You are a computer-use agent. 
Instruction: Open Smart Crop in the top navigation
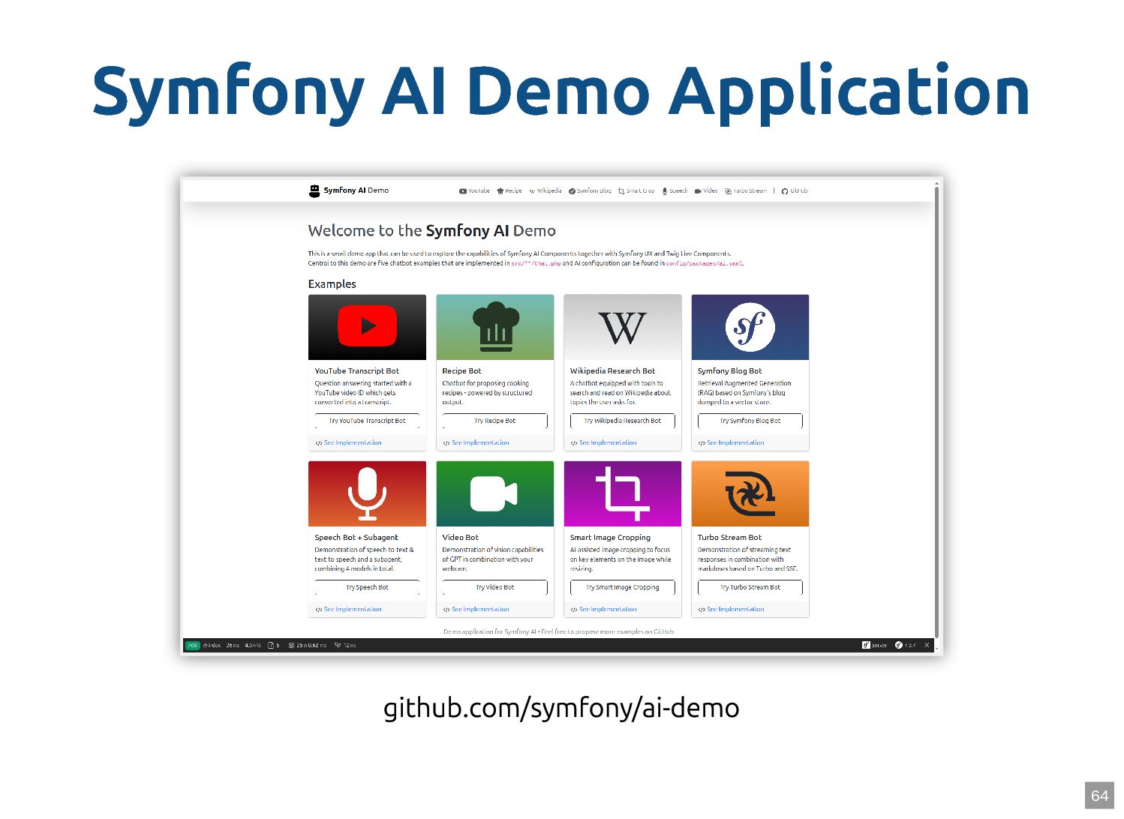point(636,190)
